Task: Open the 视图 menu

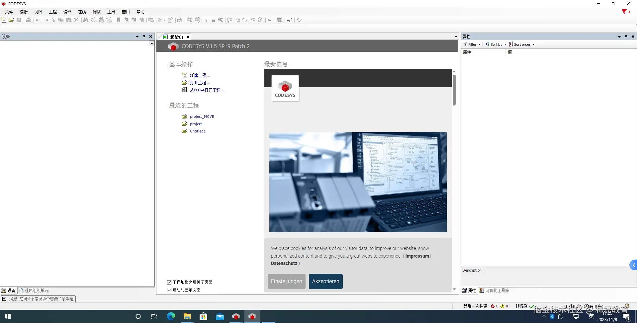Action: click(38, 12)
